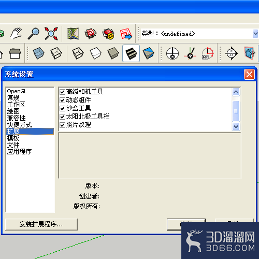Screen dimensions: 259x259
Task: Click the 太阳北极工具栏 label text
Action: 88,117
